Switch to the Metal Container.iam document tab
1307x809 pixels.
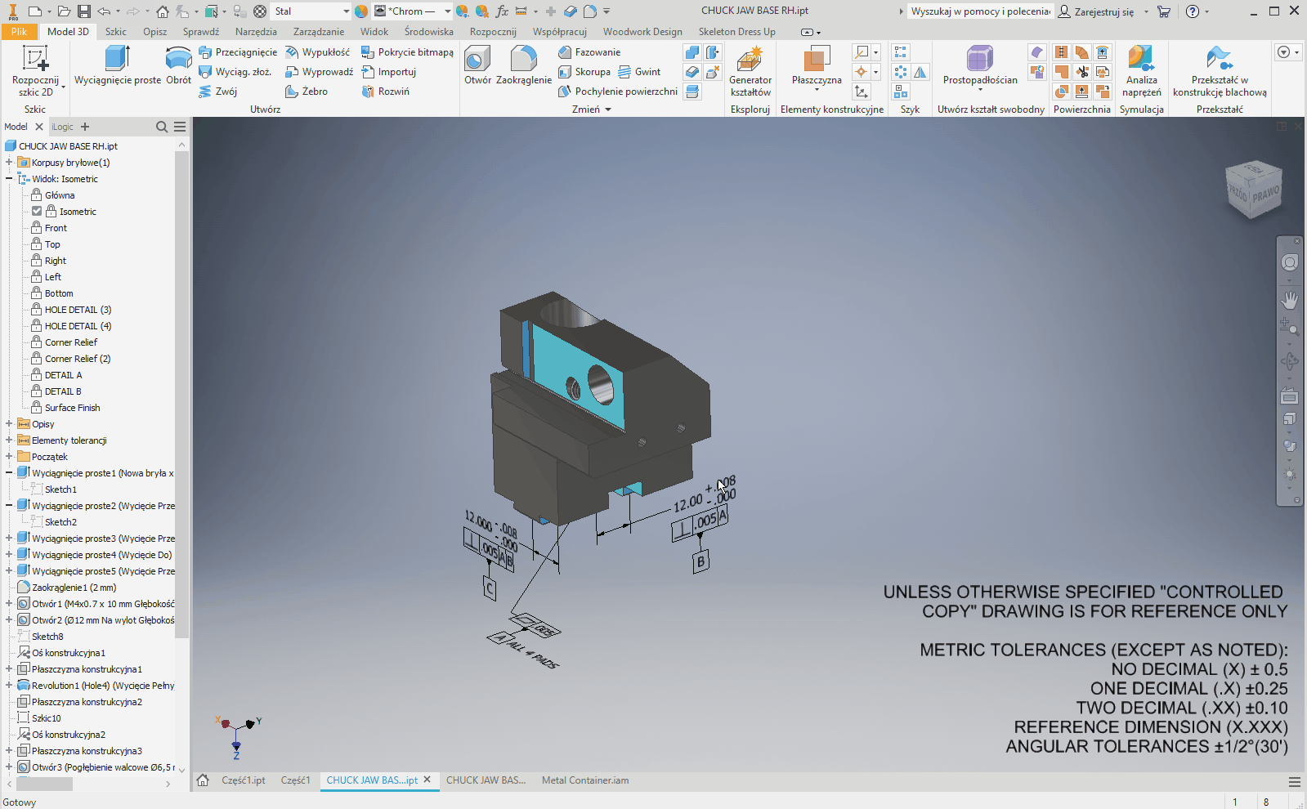[585, 780]
